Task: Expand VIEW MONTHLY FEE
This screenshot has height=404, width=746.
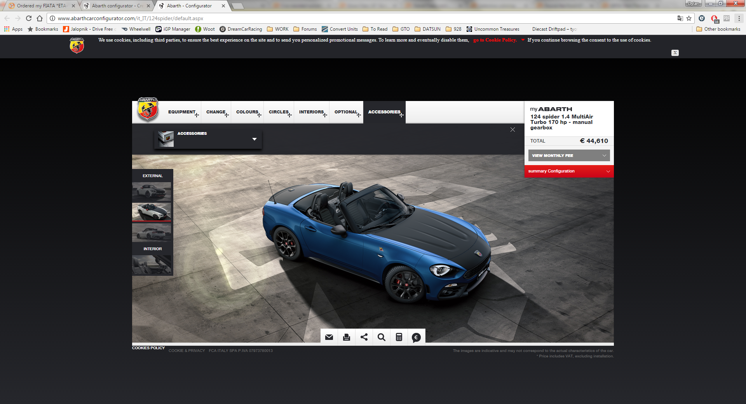Action: click(x=569, y=155)
